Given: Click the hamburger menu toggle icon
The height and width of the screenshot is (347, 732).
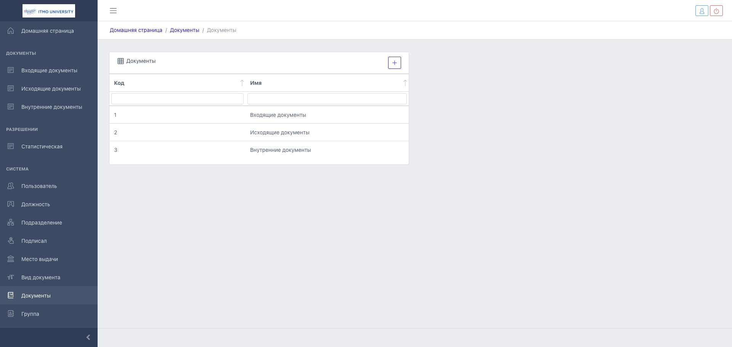Looking at the screenshot, I should (x=113, y=11).
